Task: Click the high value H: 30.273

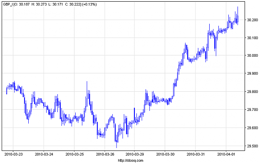Action: click(x=39, y=5)
